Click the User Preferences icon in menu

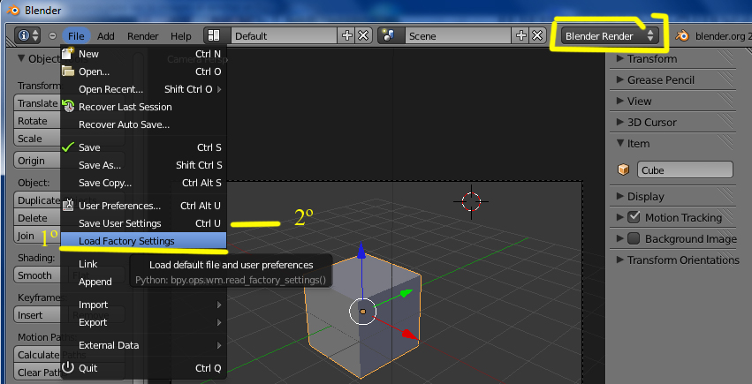[68, 206]
